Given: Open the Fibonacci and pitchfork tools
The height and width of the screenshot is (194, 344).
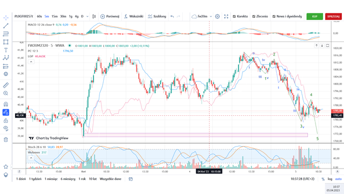Looking at the screenshot, I should pos(6,34).
